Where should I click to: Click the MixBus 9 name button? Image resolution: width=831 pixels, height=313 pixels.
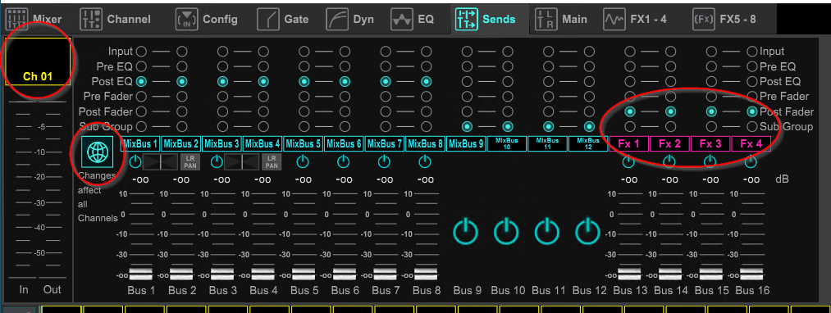tap(466, 143)
